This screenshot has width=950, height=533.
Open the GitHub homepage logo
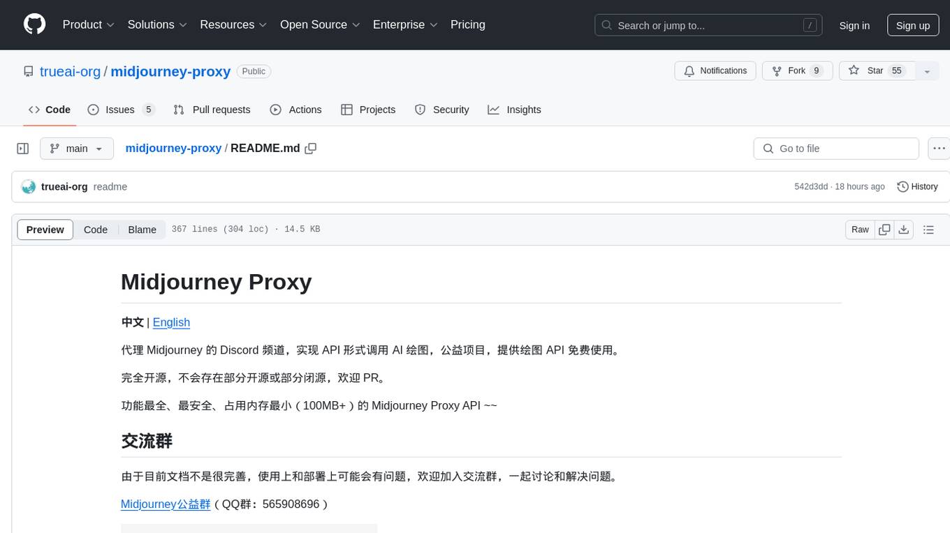click(34, 24)
